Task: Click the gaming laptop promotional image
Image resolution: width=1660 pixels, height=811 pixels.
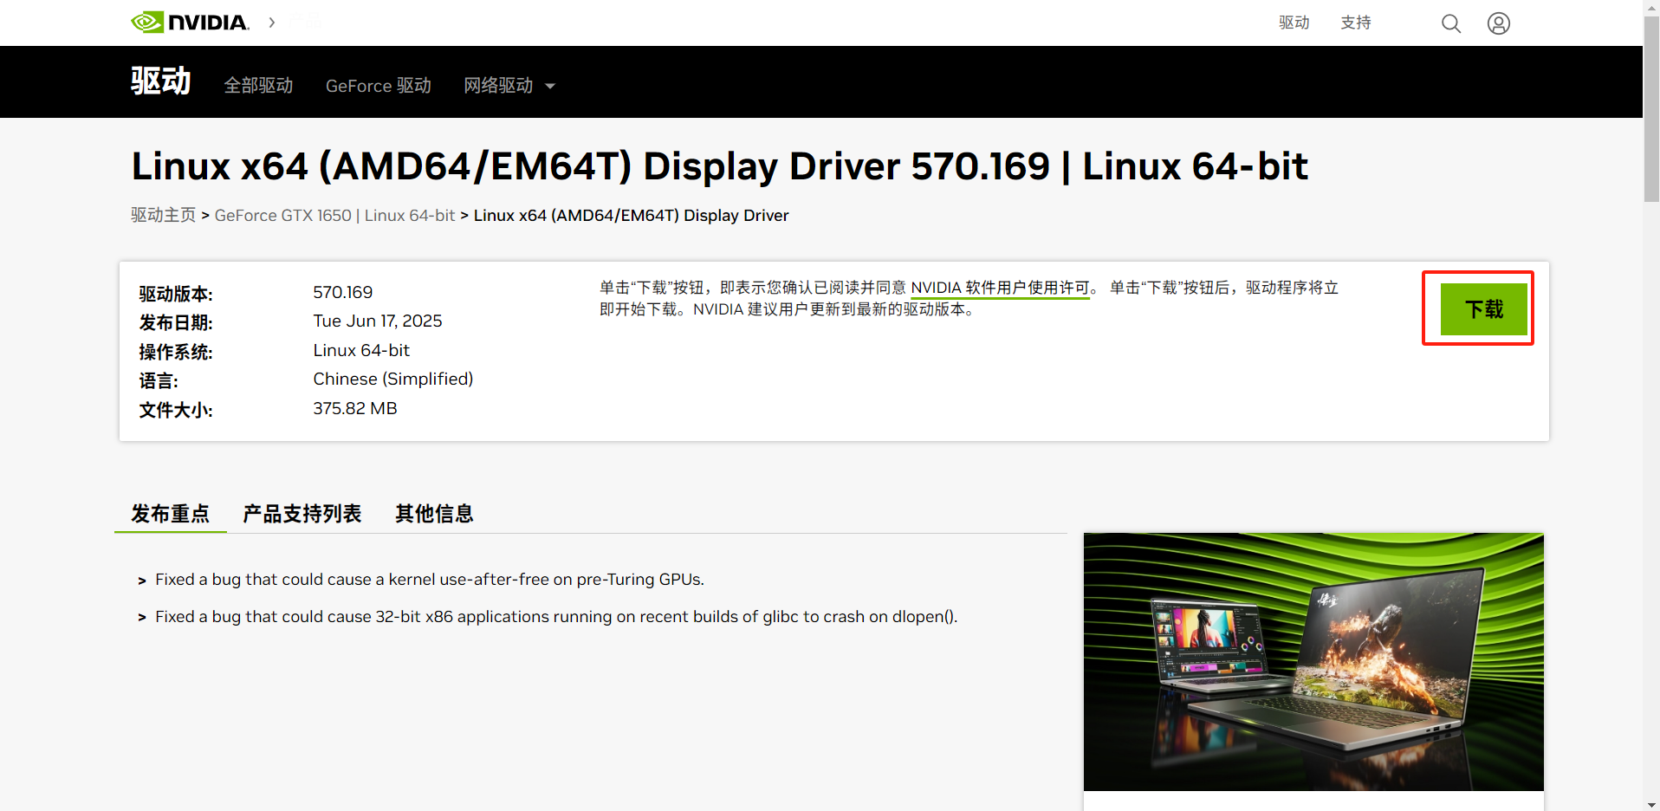Action: [1313, 662]
